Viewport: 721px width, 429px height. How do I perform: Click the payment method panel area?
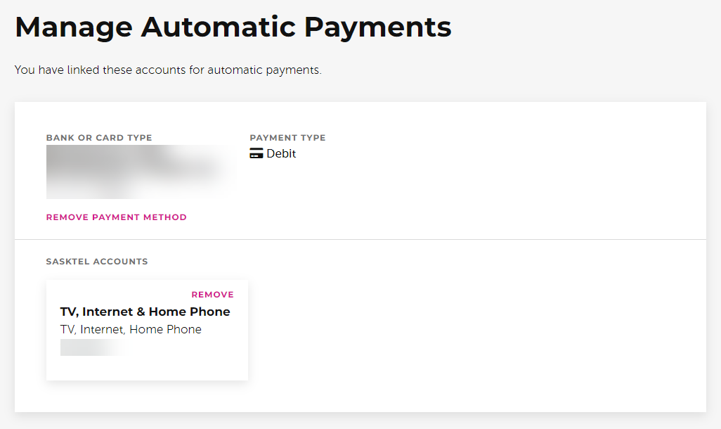click(360, 170)
